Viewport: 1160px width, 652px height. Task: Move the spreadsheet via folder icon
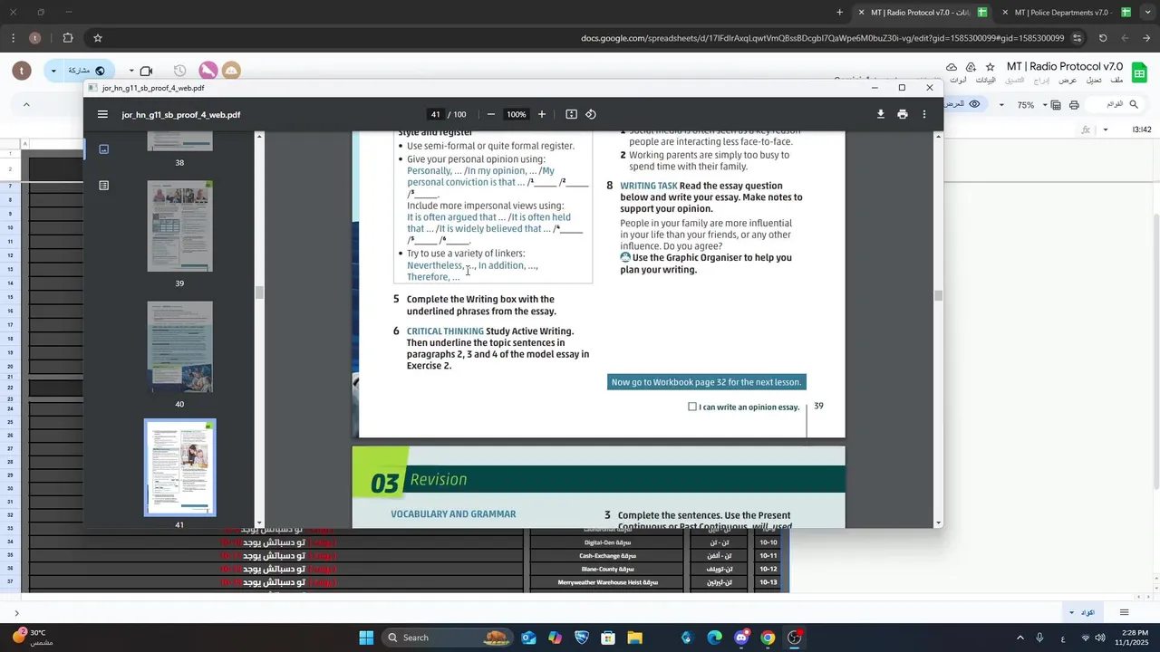tap(971, 67)
